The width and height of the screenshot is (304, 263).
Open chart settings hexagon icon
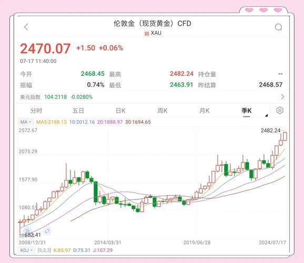(280, 110)
